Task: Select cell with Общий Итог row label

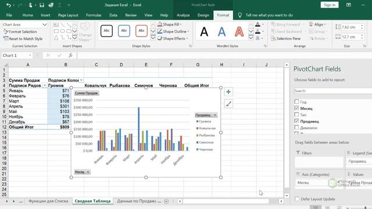Action: click(28, 127)
